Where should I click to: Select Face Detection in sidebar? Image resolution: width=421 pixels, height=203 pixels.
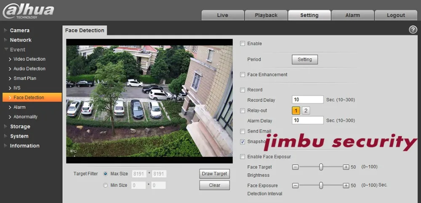pos(32,98)
